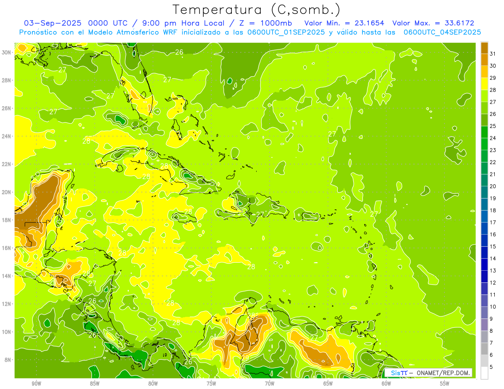Click the longitude label '90W'
Screen dimensions: 504x389
(37, 384)
